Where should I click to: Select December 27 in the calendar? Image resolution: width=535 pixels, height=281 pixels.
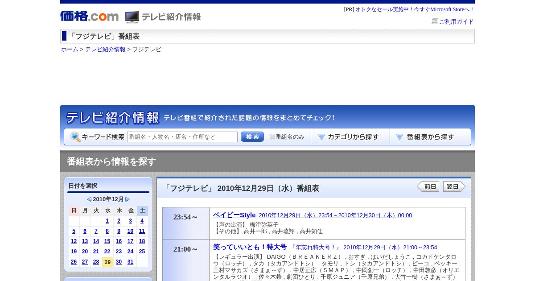tap(85, 262)
